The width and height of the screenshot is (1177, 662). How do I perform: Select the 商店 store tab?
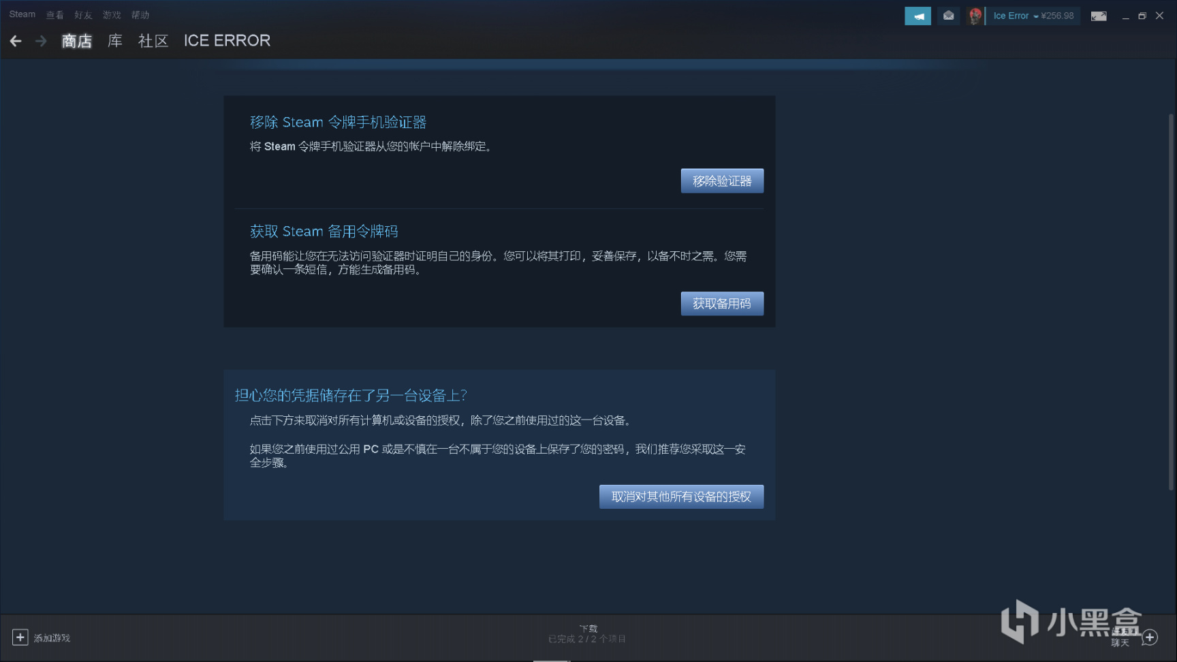76,41
